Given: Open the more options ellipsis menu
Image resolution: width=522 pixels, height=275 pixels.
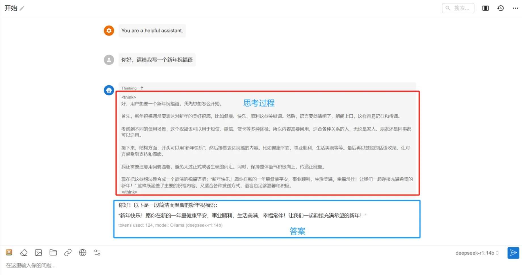Looking at the screenshot, I should point(515,8).
